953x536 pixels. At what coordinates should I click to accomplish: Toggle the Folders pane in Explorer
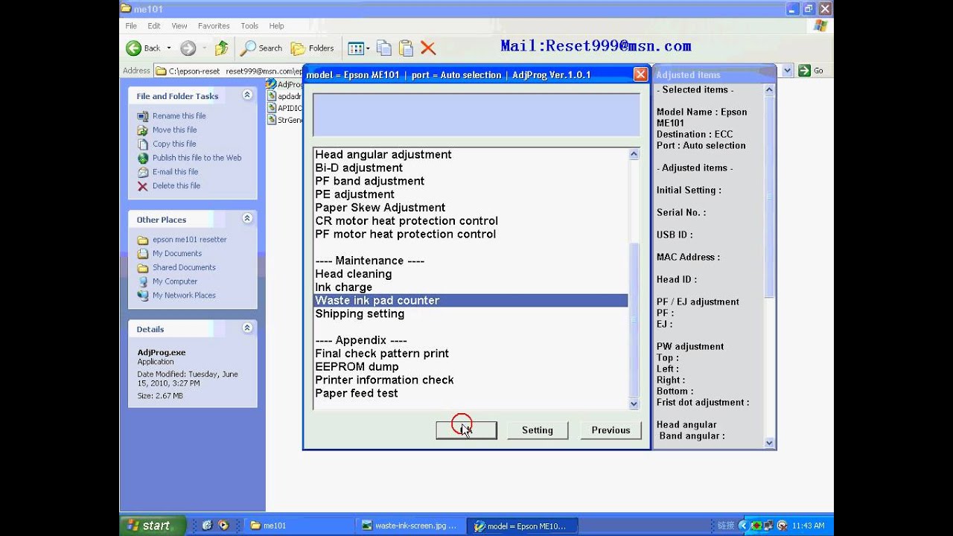(x=312, y=48)
